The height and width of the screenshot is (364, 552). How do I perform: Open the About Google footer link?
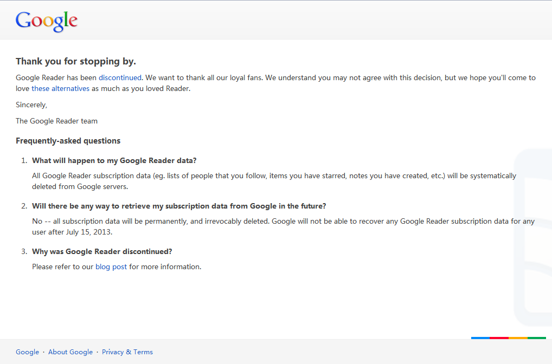70,352
